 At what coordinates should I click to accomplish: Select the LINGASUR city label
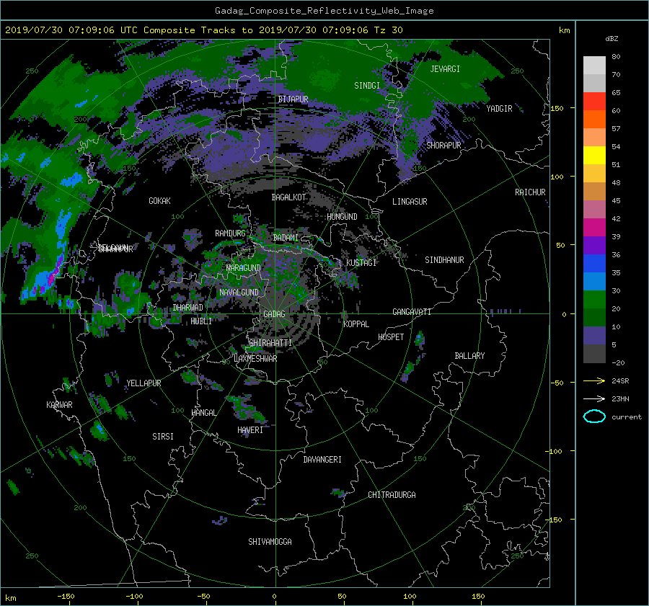[x=410, y=202]
